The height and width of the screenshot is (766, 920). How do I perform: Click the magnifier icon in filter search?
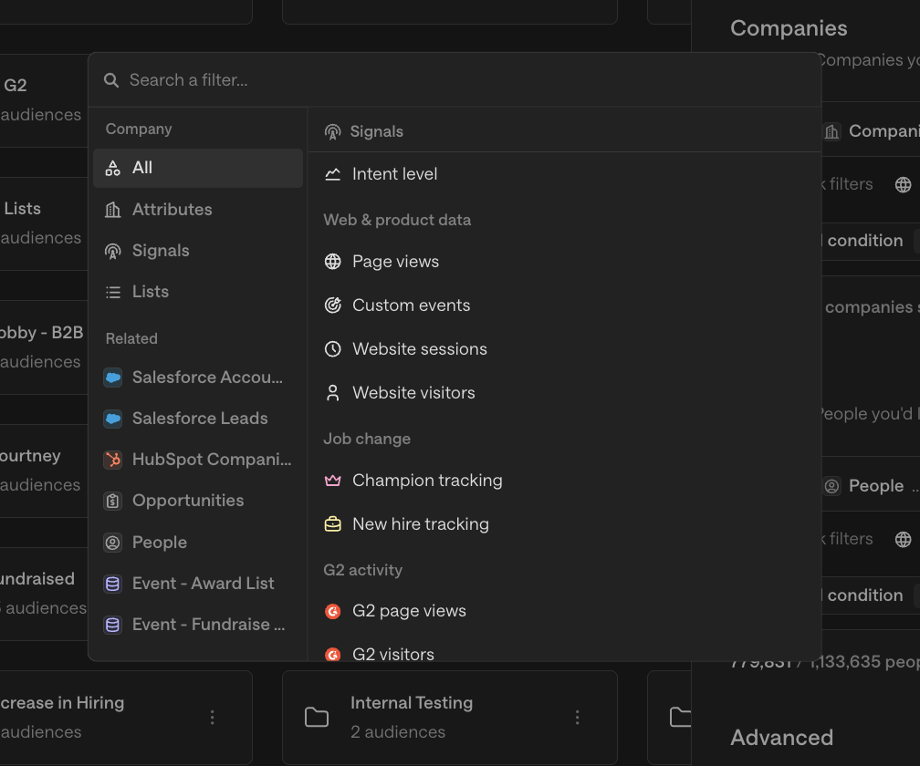click(111, 80)
